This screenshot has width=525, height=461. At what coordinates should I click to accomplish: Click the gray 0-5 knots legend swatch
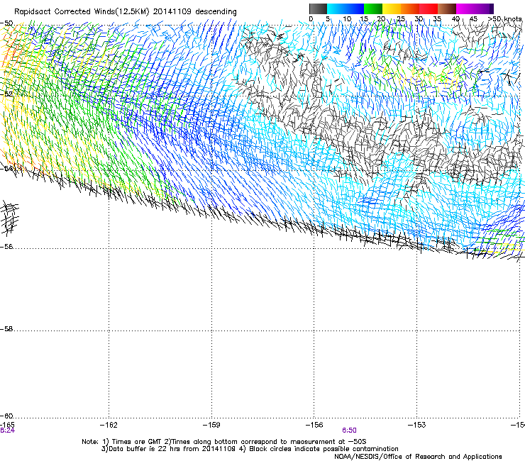point(318,9)
